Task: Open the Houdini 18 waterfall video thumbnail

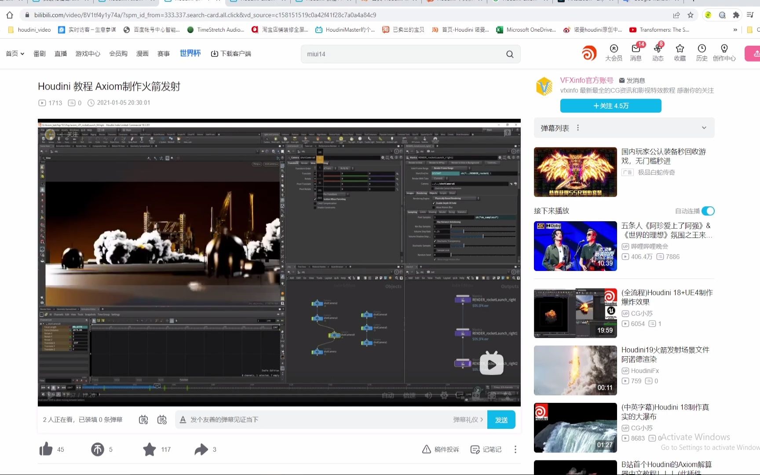Action: (575, 427)
